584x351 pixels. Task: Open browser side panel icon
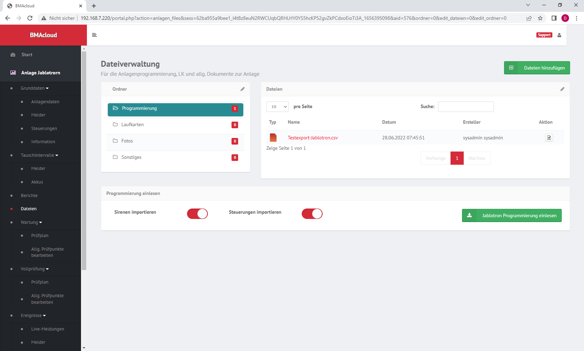point(554,18)
